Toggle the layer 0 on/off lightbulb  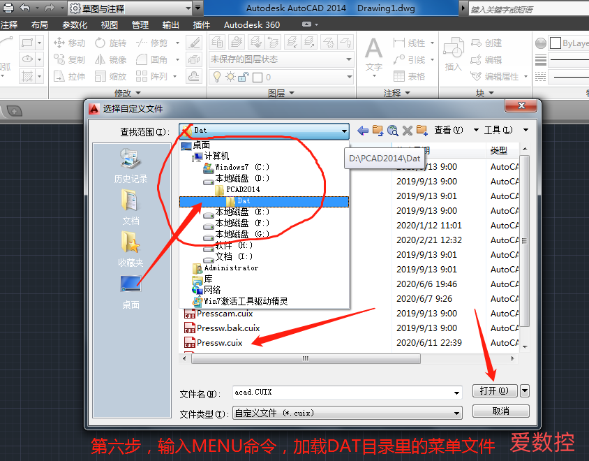point(217,77)
